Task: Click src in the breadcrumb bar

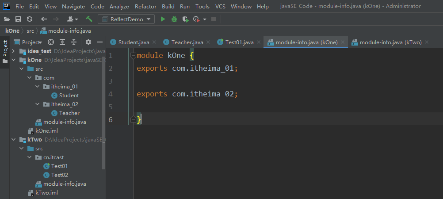Action: point(30,31)
